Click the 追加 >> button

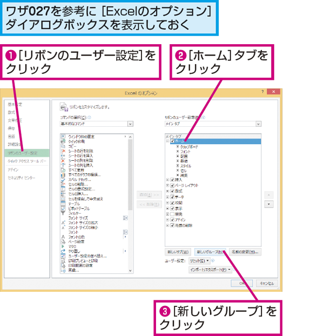[150, 195]
